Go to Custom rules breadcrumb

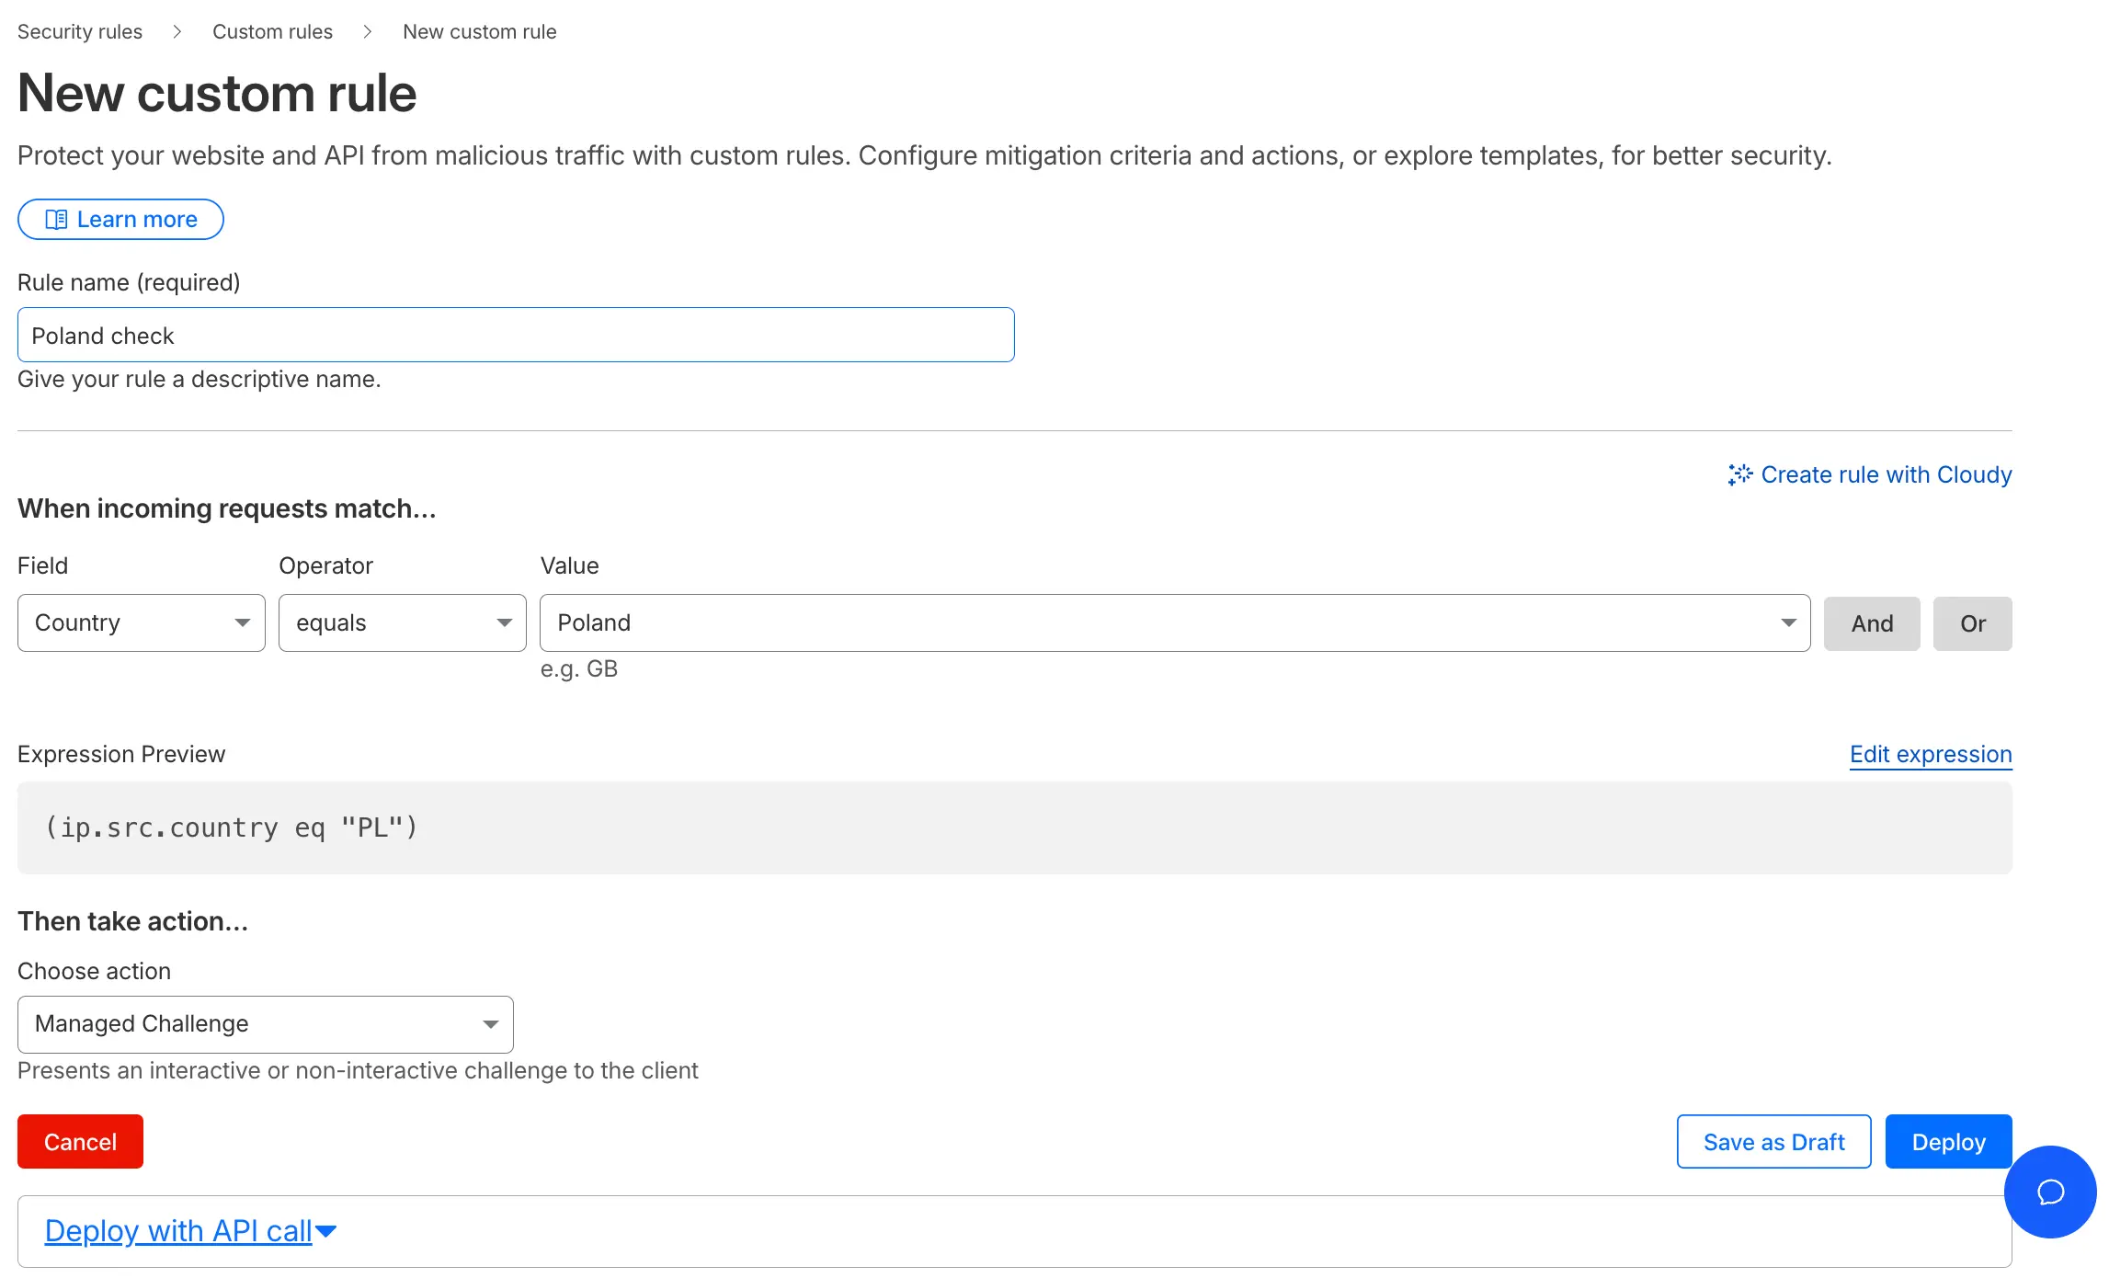point(272,32)
